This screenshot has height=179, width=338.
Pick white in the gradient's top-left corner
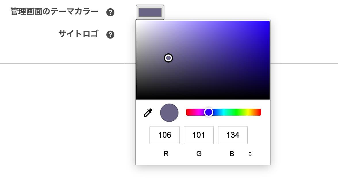pyautogui.click(x=137, y=22)
